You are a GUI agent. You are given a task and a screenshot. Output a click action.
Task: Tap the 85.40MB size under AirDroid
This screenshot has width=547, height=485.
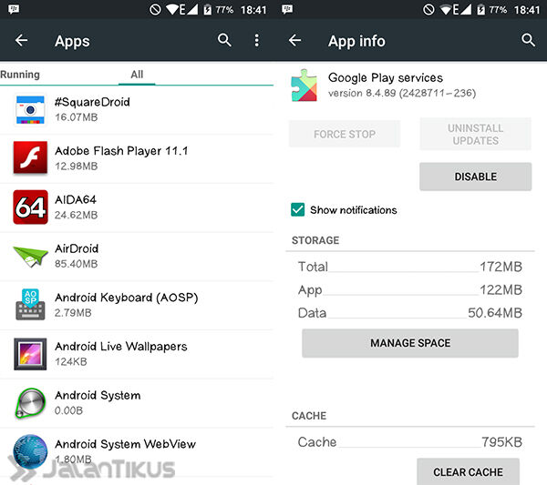[76, 264]
